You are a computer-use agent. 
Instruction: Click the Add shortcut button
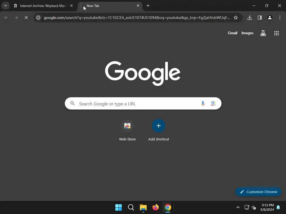[159, 130]
